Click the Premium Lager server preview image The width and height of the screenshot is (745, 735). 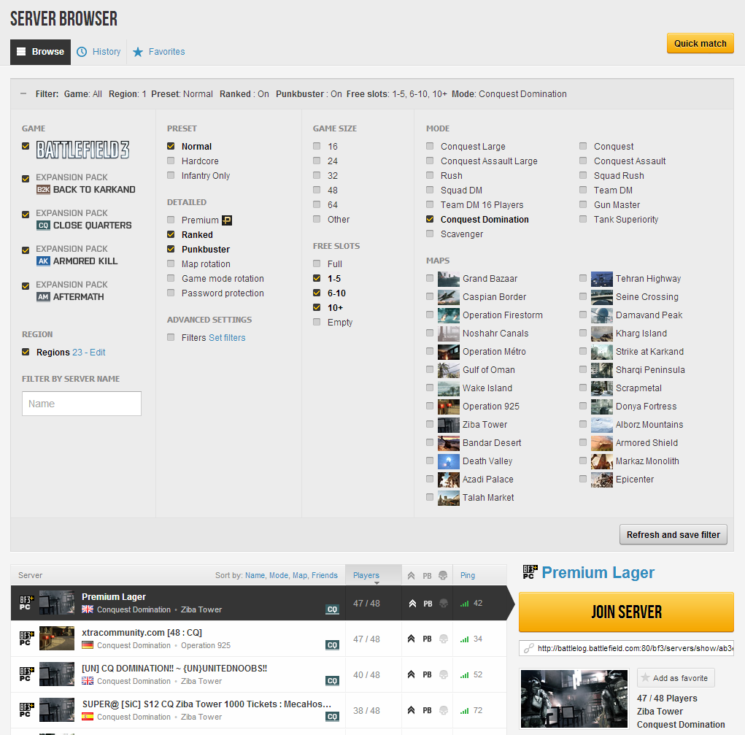[574, 699]
